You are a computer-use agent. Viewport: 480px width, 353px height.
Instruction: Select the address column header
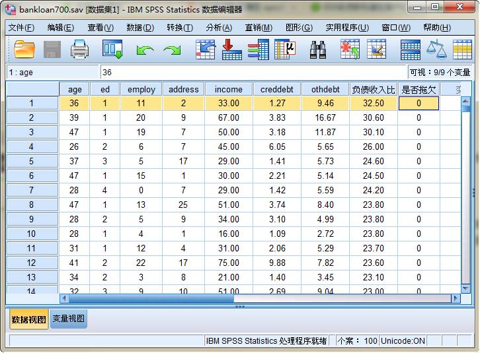coord(183,89)
